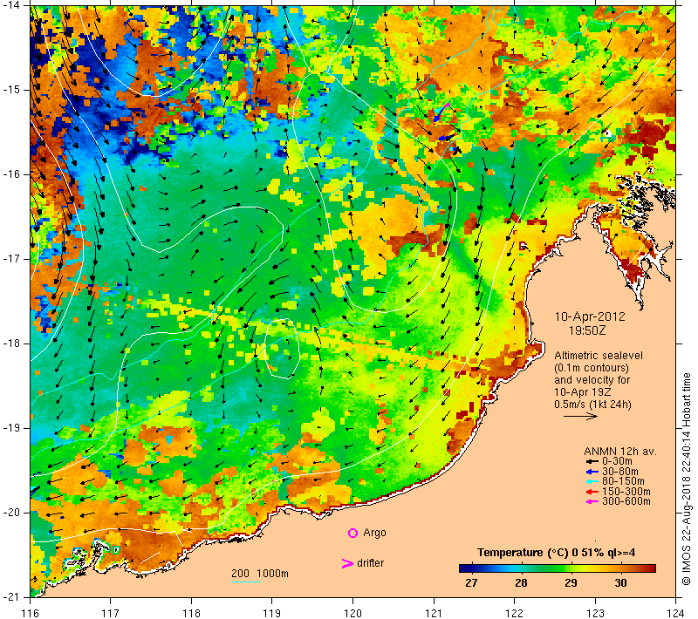Click the '120' longitude axis label
Image resolution: width=698 pixels, height=619 pixels.
point(353,613)
